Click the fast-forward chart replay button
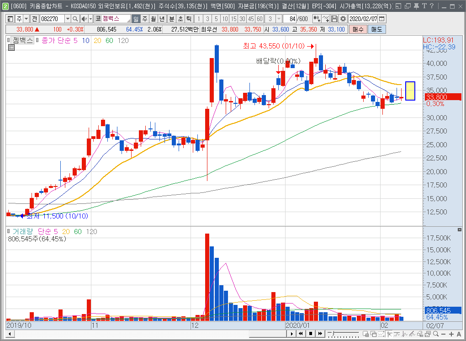 (320, 334)
